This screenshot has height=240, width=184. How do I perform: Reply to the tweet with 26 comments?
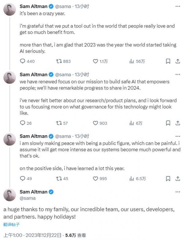22,123
